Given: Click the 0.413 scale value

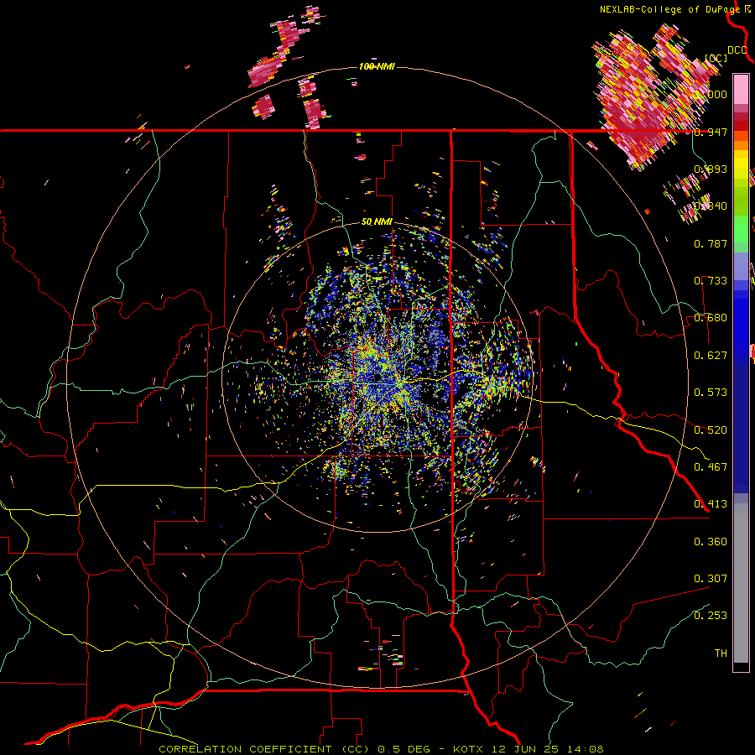Looking at the screenshot, I should pos(711,504).
